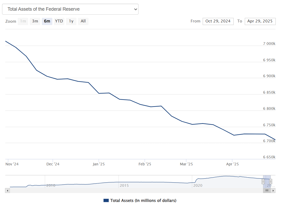The image size is (281, 205).
Task: Select the 1y zoom range
Action: (71, 21)
